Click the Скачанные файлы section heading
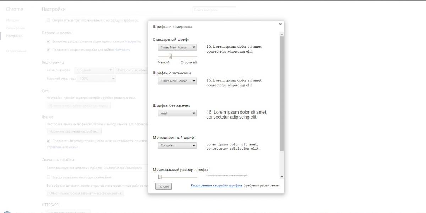 [58, 160]
